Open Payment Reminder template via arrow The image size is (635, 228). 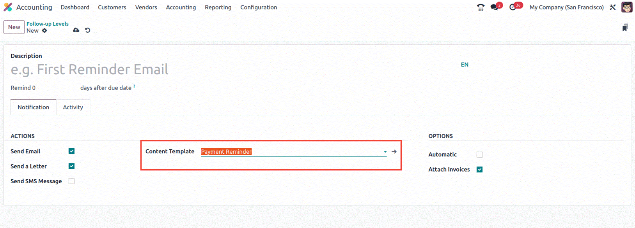(394, 152)
